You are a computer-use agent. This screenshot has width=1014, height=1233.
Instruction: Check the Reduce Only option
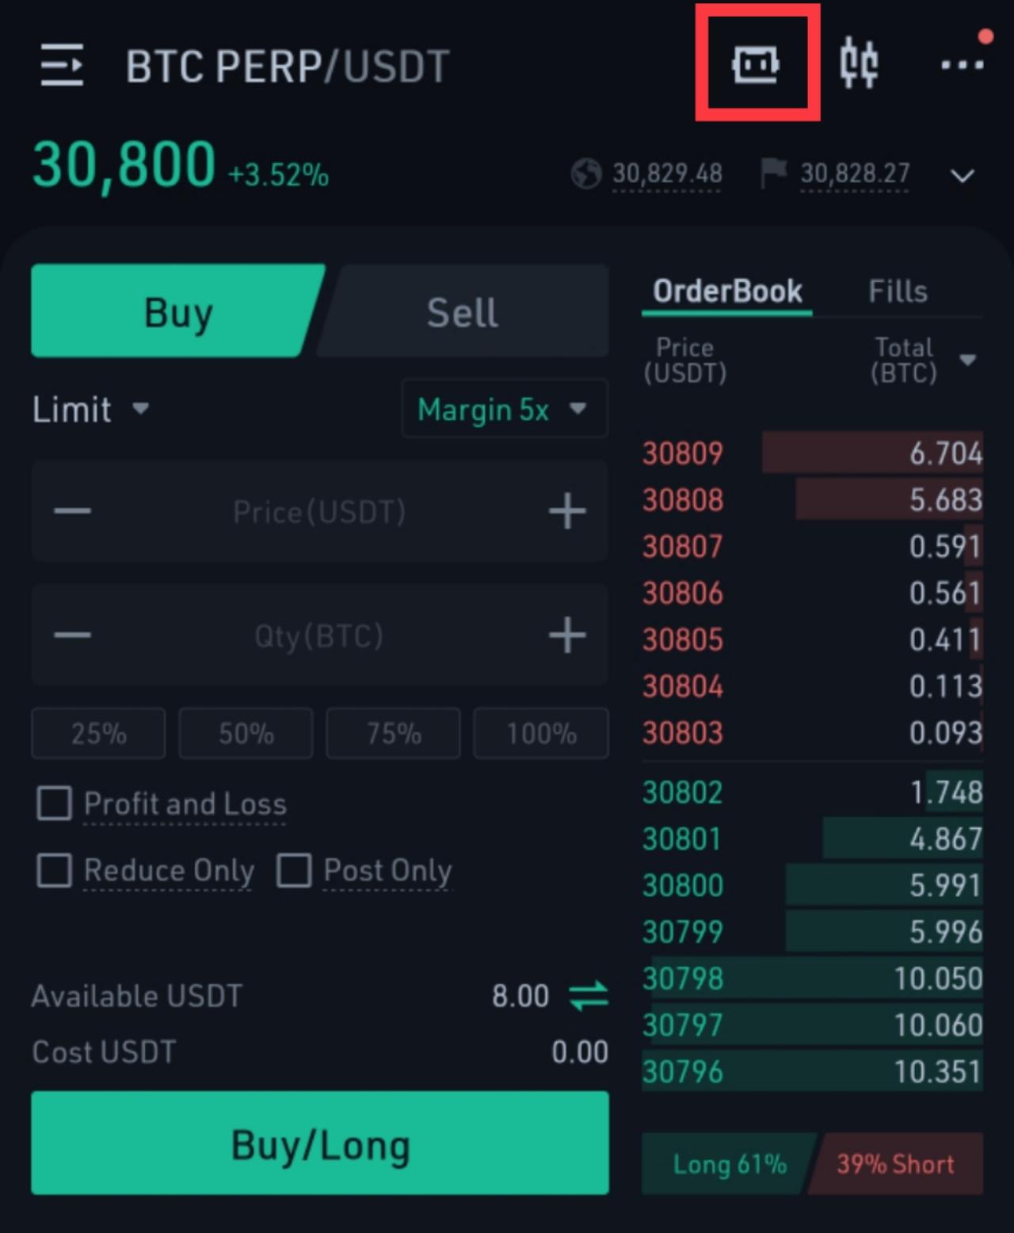click(x=54, y=870)
